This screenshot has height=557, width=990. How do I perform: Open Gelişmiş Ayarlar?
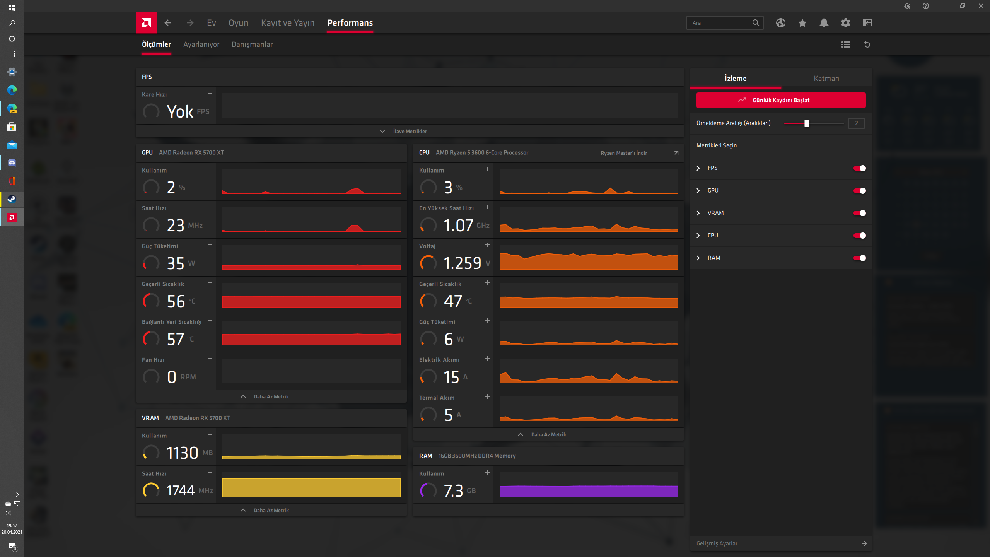click(x=781, y=543)
